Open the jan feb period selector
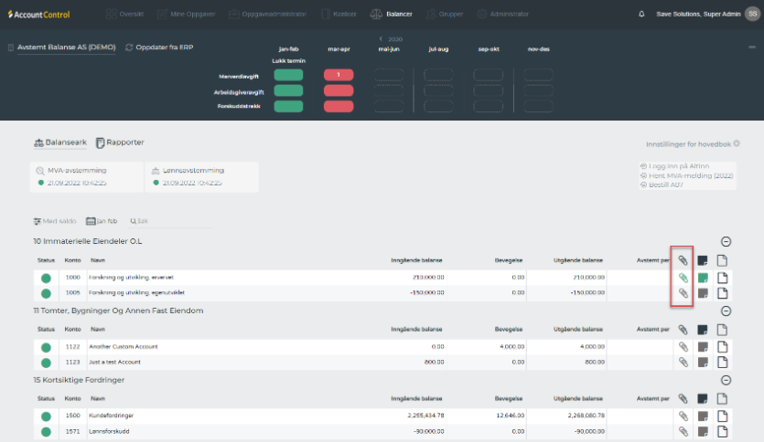The height and width of the screenshot is (442, 764). (102, 221)
